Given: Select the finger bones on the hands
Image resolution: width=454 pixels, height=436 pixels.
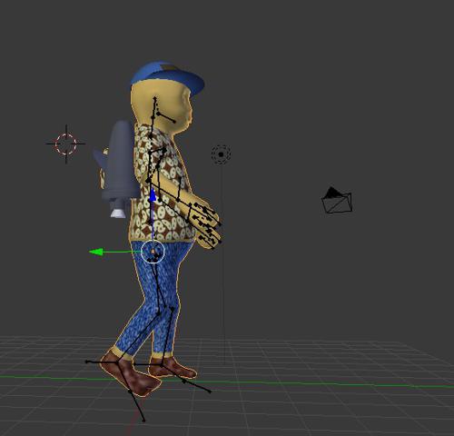Looking at the screenshot, I should point(207,224).
